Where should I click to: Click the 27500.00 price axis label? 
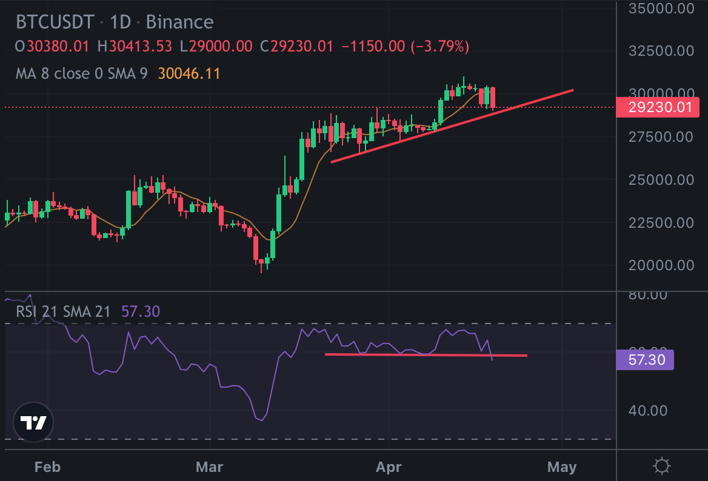click(661, 137)
